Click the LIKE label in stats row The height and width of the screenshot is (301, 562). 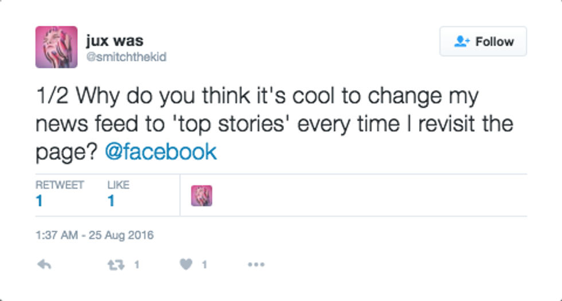[118, 185]
